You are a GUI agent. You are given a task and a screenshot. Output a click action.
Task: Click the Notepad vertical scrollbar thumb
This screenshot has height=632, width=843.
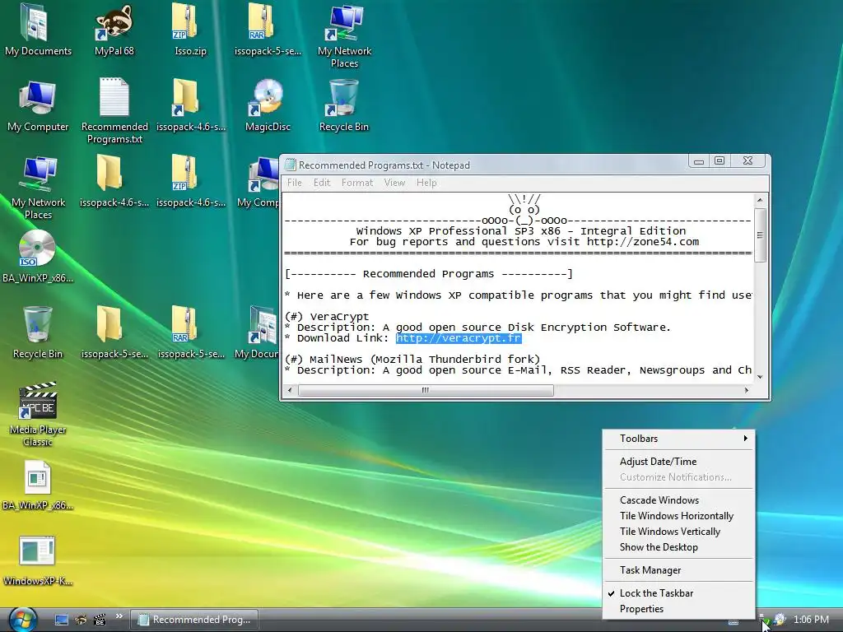pyautogui.click(x=760, y=235)
